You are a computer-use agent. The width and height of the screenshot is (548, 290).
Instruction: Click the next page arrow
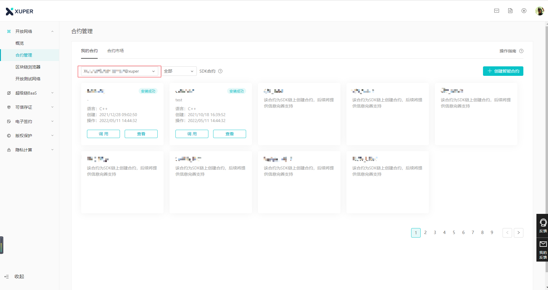pyautogui.click(x=519, y=233)
